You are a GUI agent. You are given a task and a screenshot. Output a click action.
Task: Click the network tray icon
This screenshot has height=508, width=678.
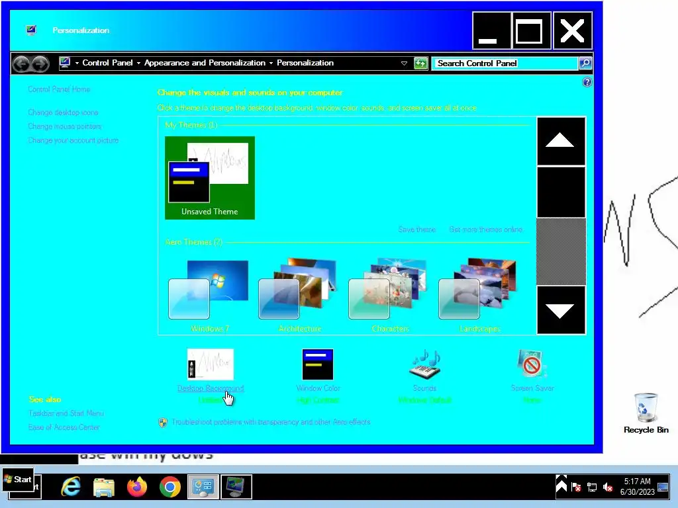point(592,487)
